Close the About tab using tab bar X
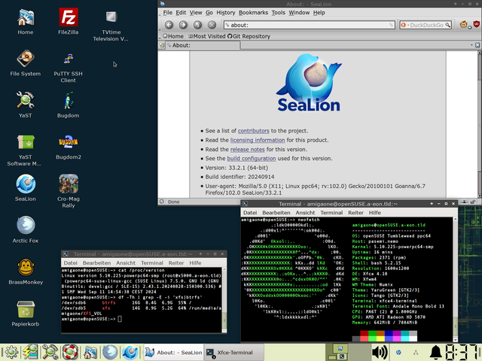482x361 pixels. click(x=477, y=45)
